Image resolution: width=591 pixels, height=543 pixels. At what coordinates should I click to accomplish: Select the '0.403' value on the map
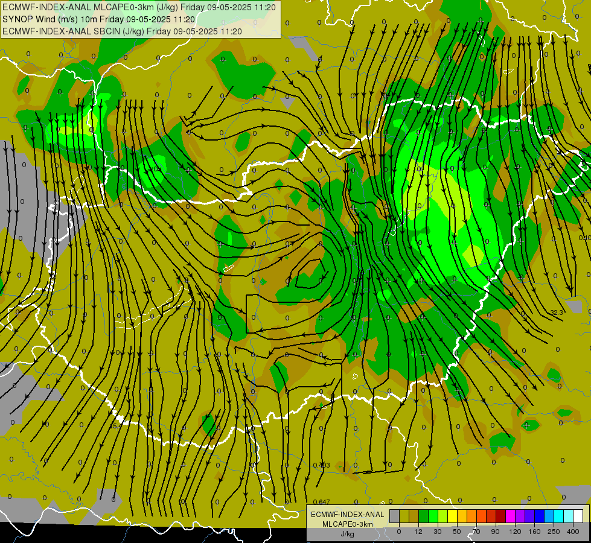[x=322, y=465]
